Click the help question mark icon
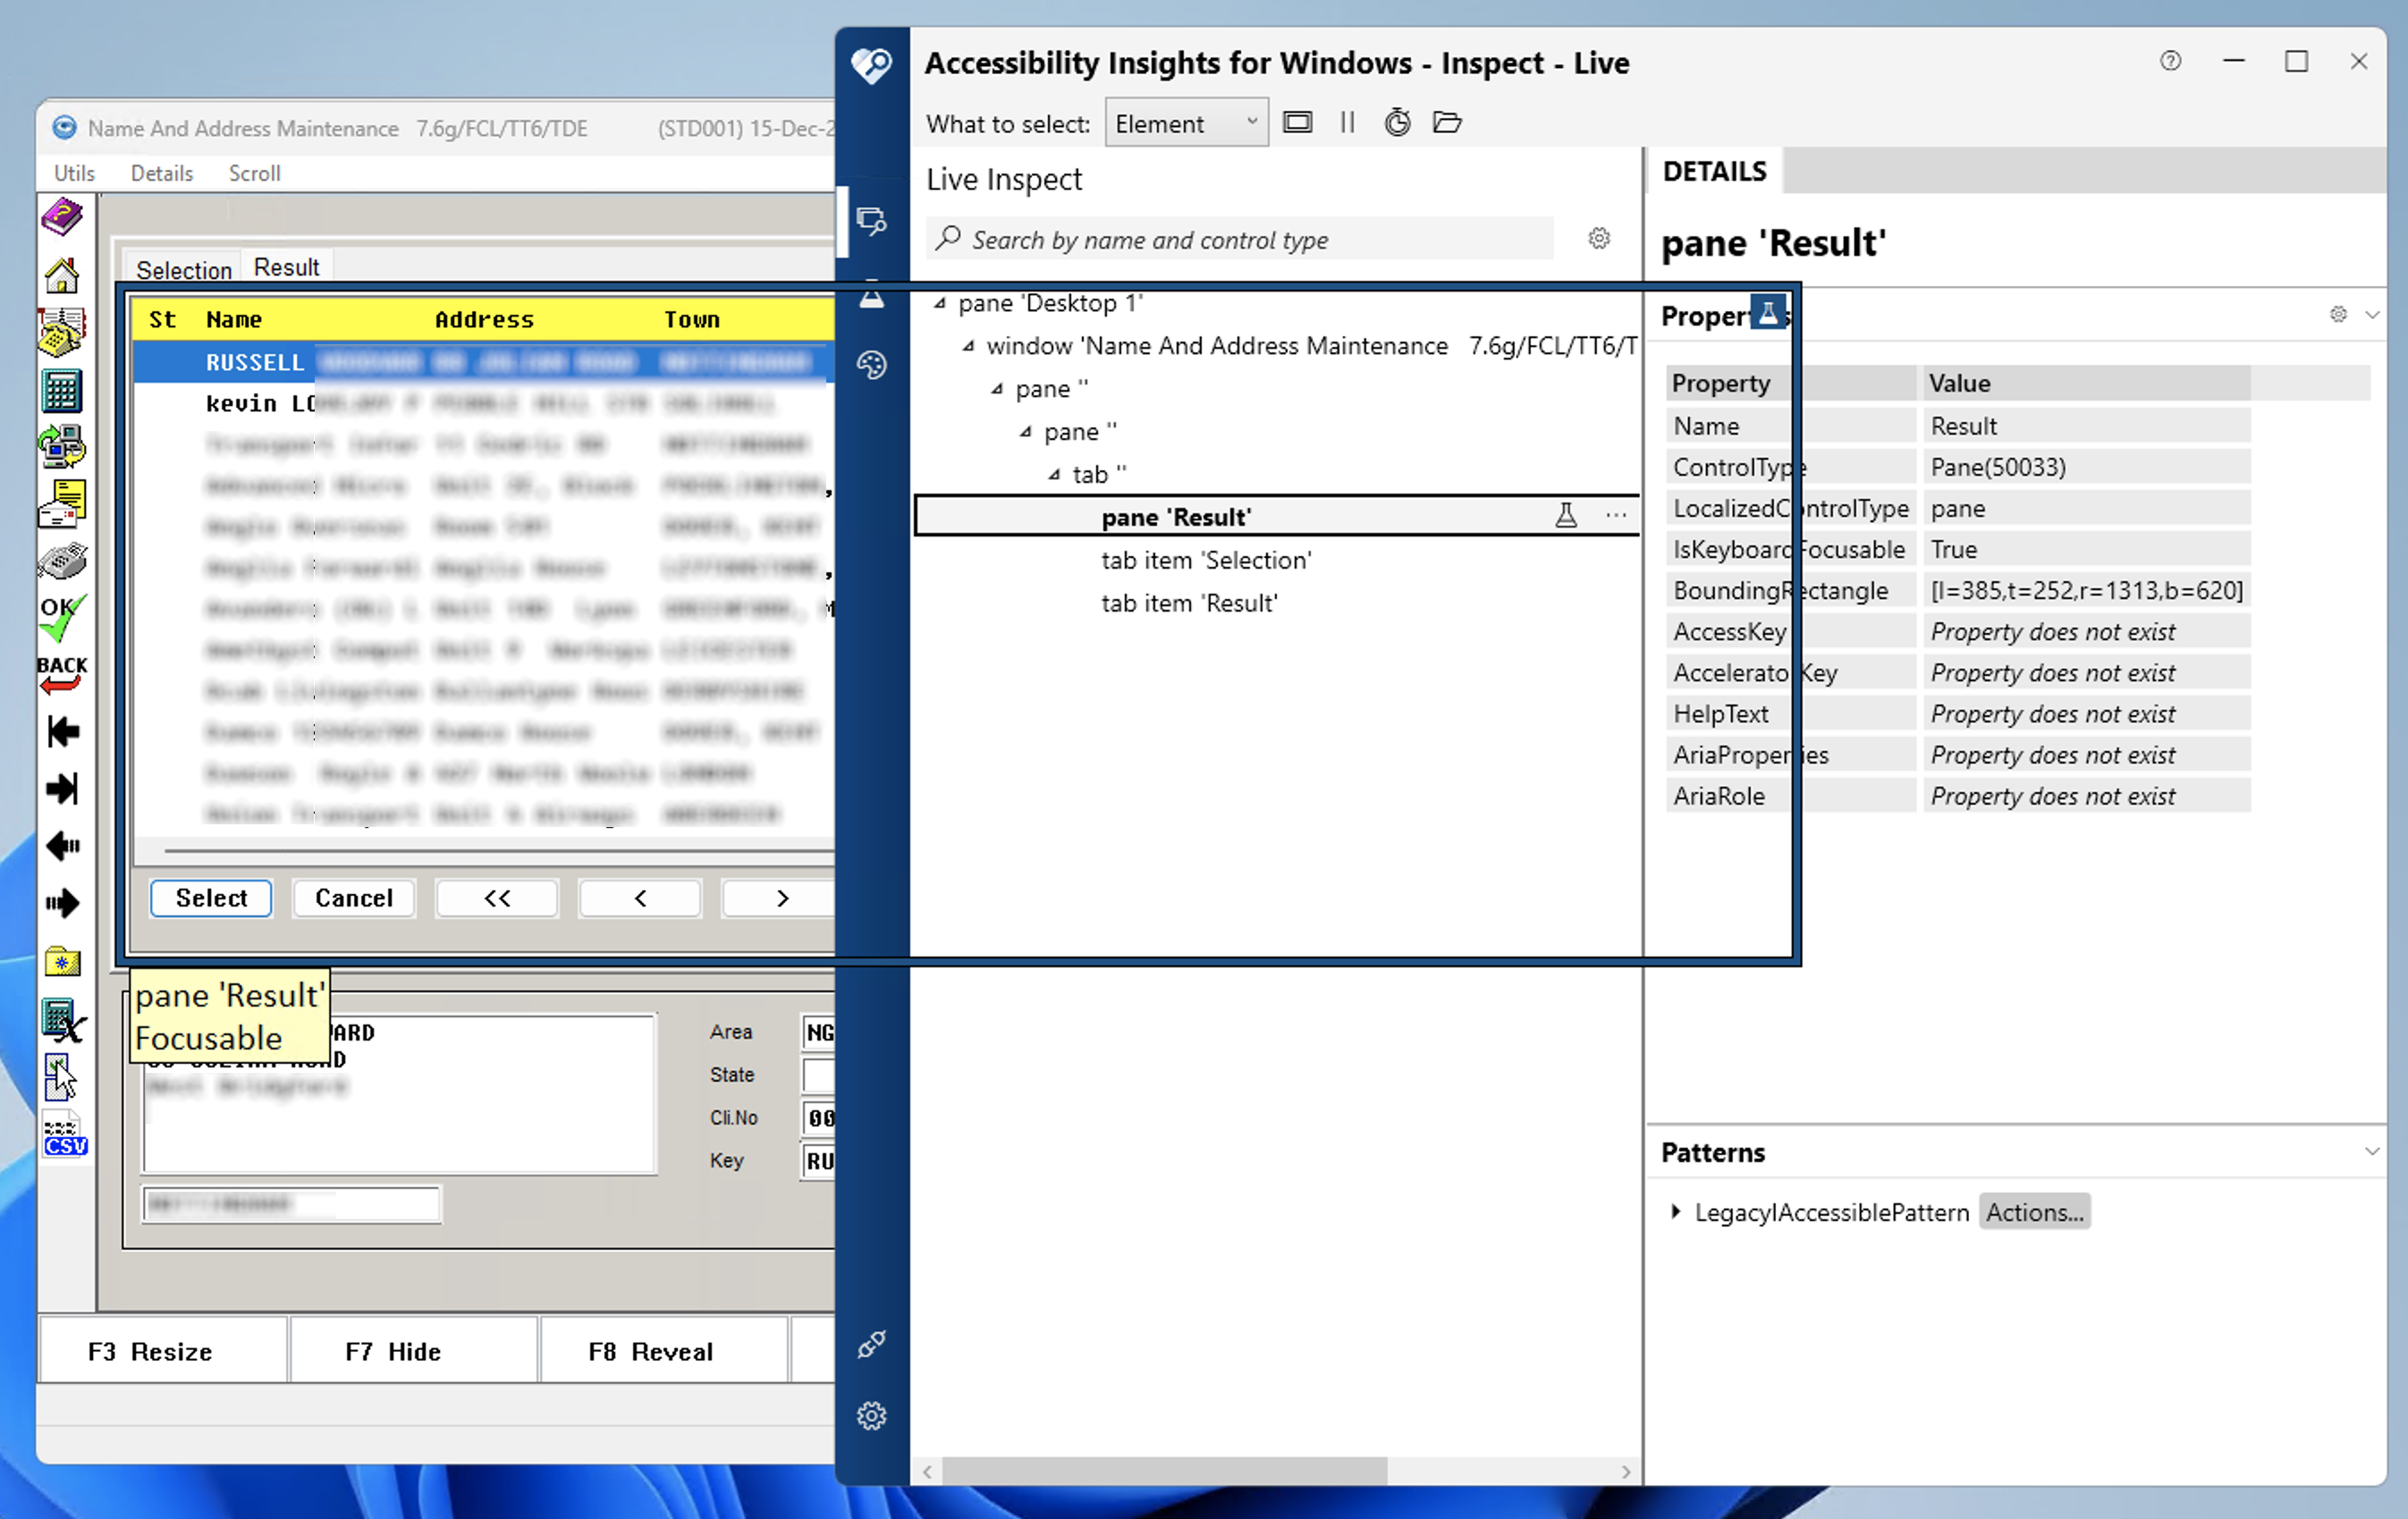 tap(2170, 61)
